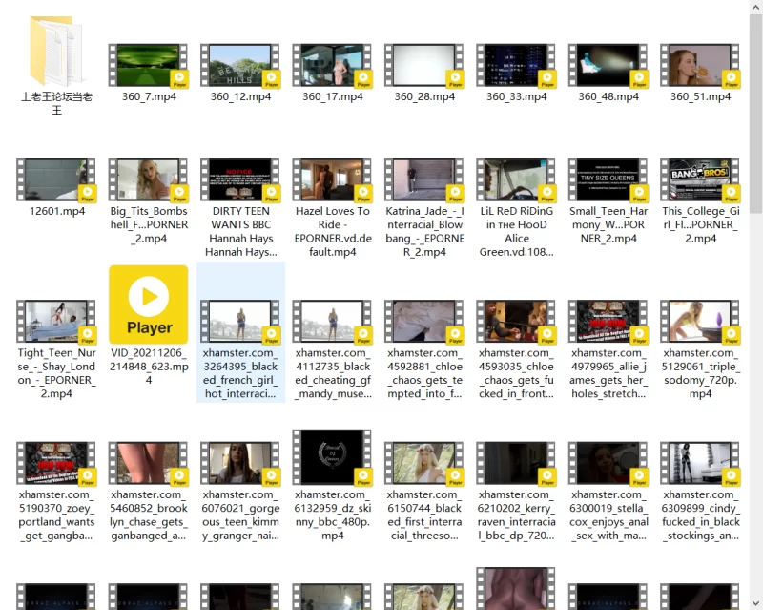Screen dimensions: 763x610
Task: Click the scrollbar down arrow
Action: [756, 604]
